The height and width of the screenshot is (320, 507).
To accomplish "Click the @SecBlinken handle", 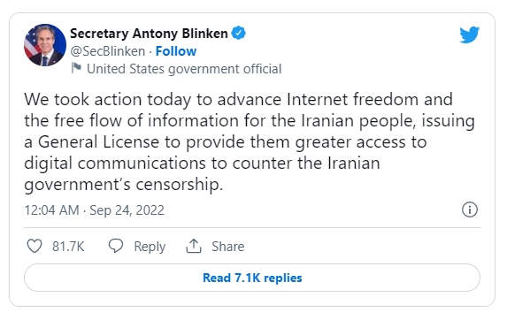I will click(x=108, y=51).
